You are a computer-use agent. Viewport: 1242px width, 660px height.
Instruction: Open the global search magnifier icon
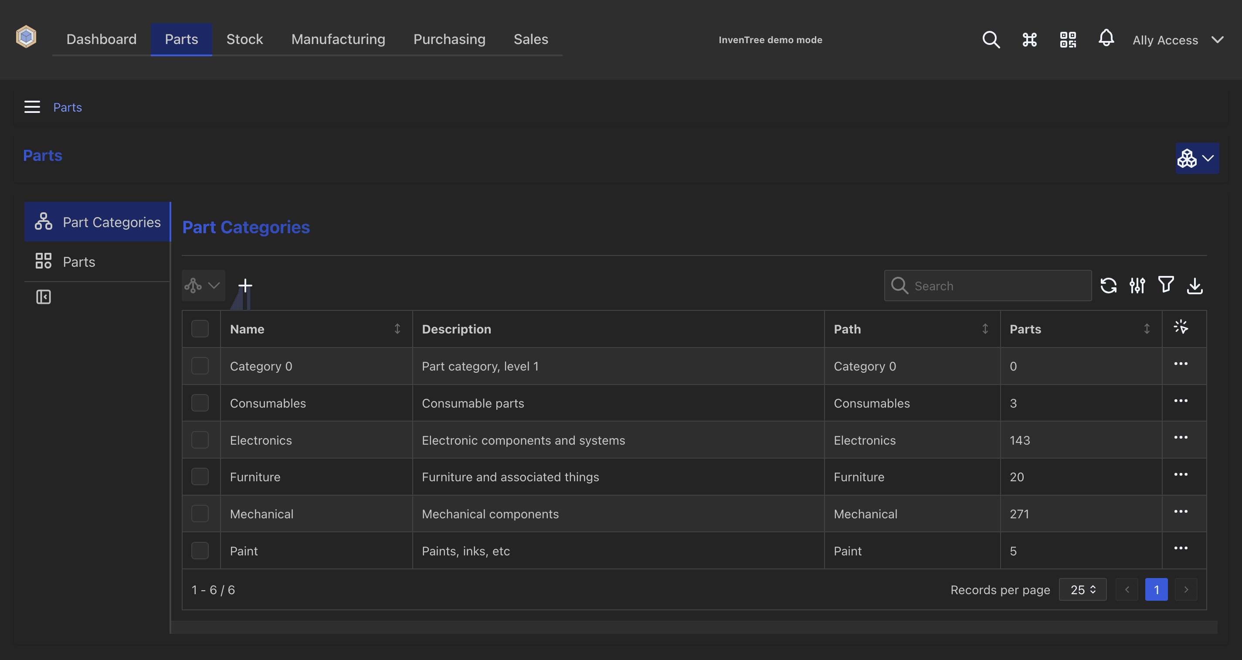(991, 40)
